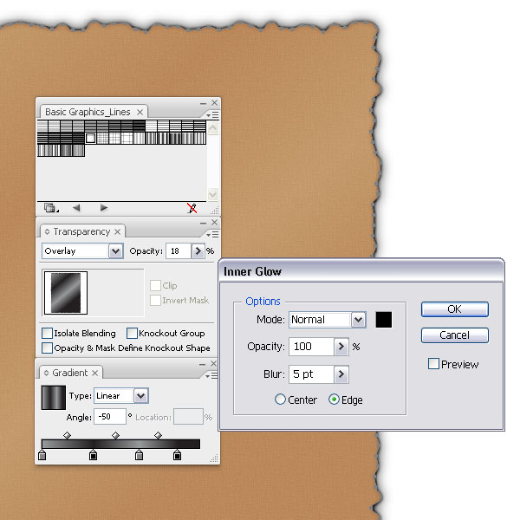Image resolution: width=520 pixels, height=520 pixels.
Task: Click the gradient Angle field showing -50
Action: 110,417
